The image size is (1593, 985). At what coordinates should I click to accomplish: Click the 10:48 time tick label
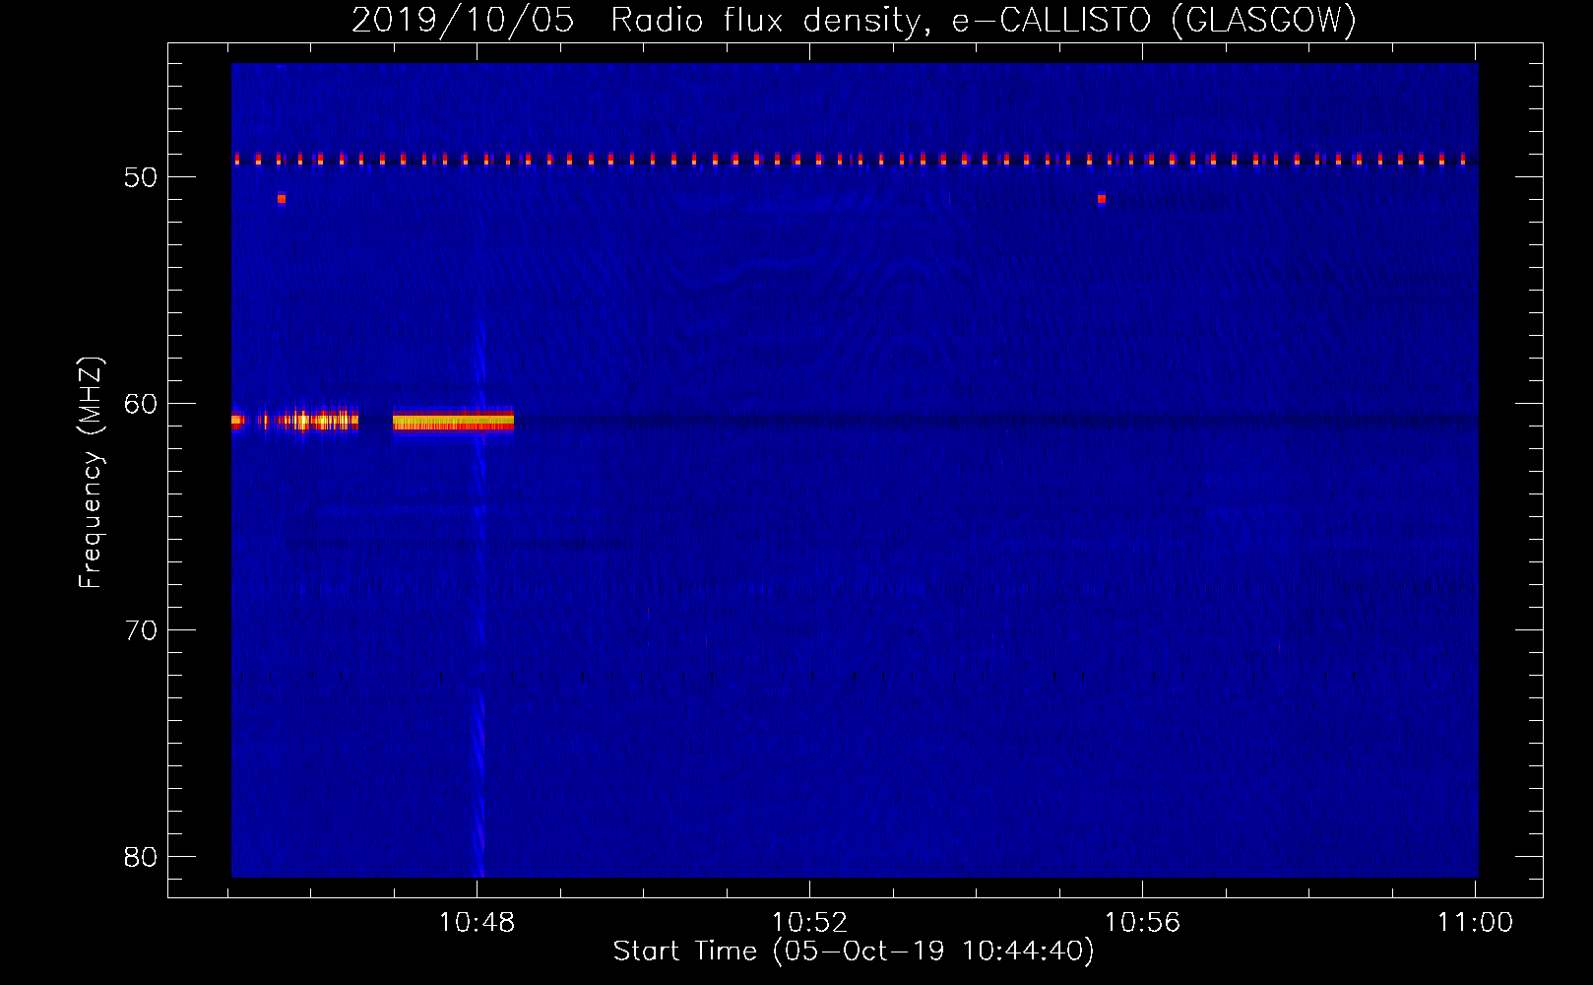click(x=477, y=923)
